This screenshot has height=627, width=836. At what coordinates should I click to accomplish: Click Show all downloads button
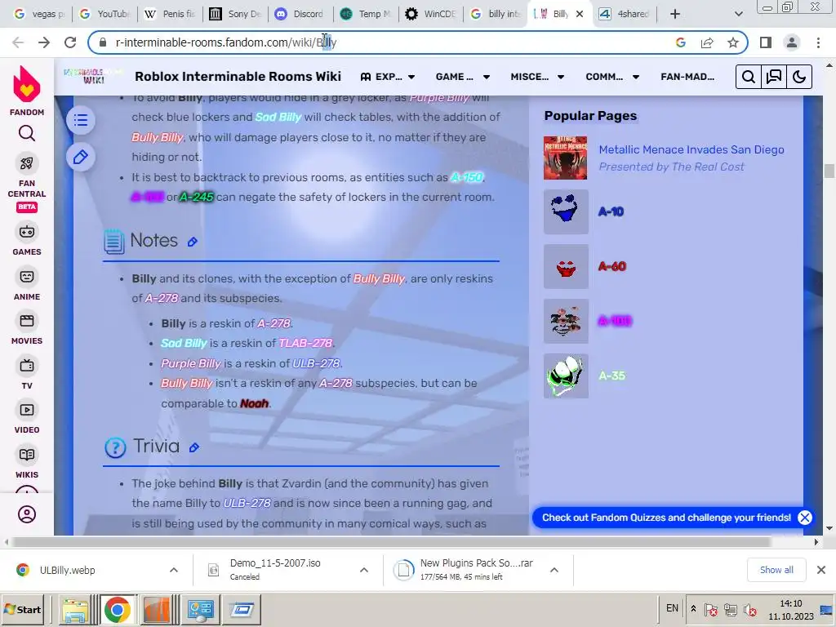click(776, 570)
